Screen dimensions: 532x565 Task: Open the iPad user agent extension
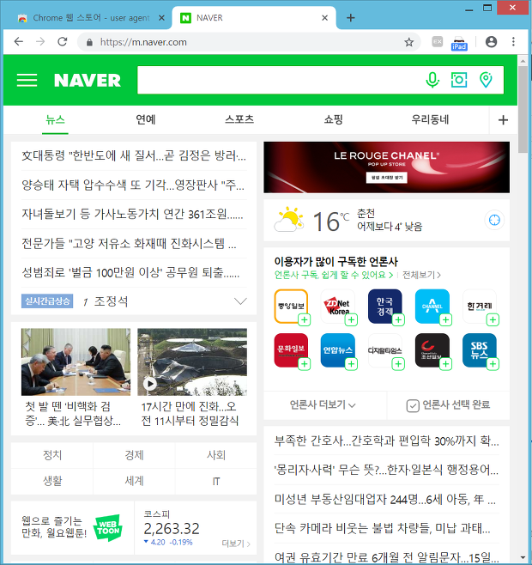pyautogui.click(x=459, y=43)
